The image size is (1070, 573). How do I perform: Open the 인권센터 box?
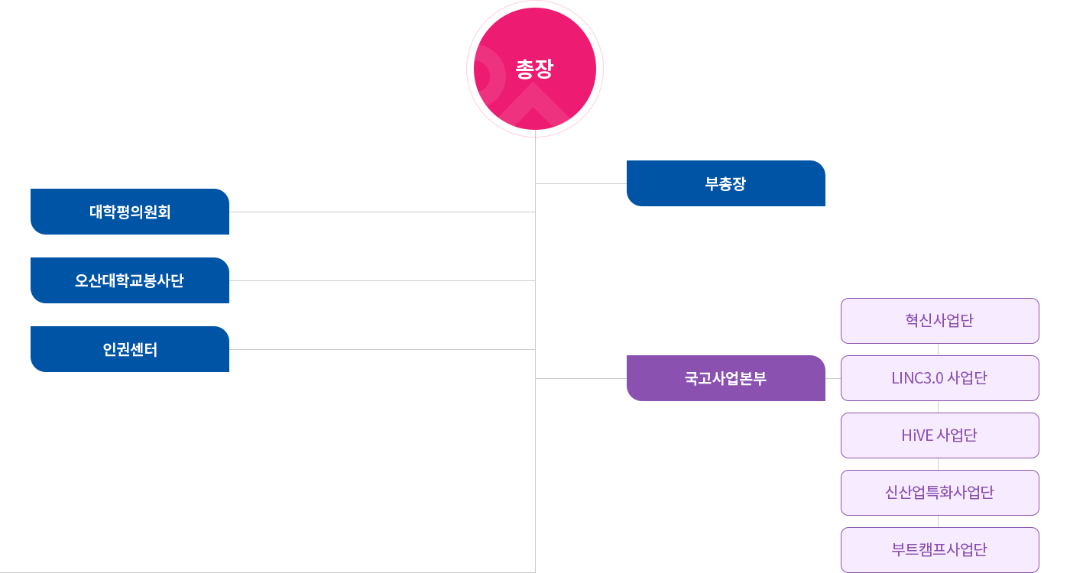coord(130,349)
